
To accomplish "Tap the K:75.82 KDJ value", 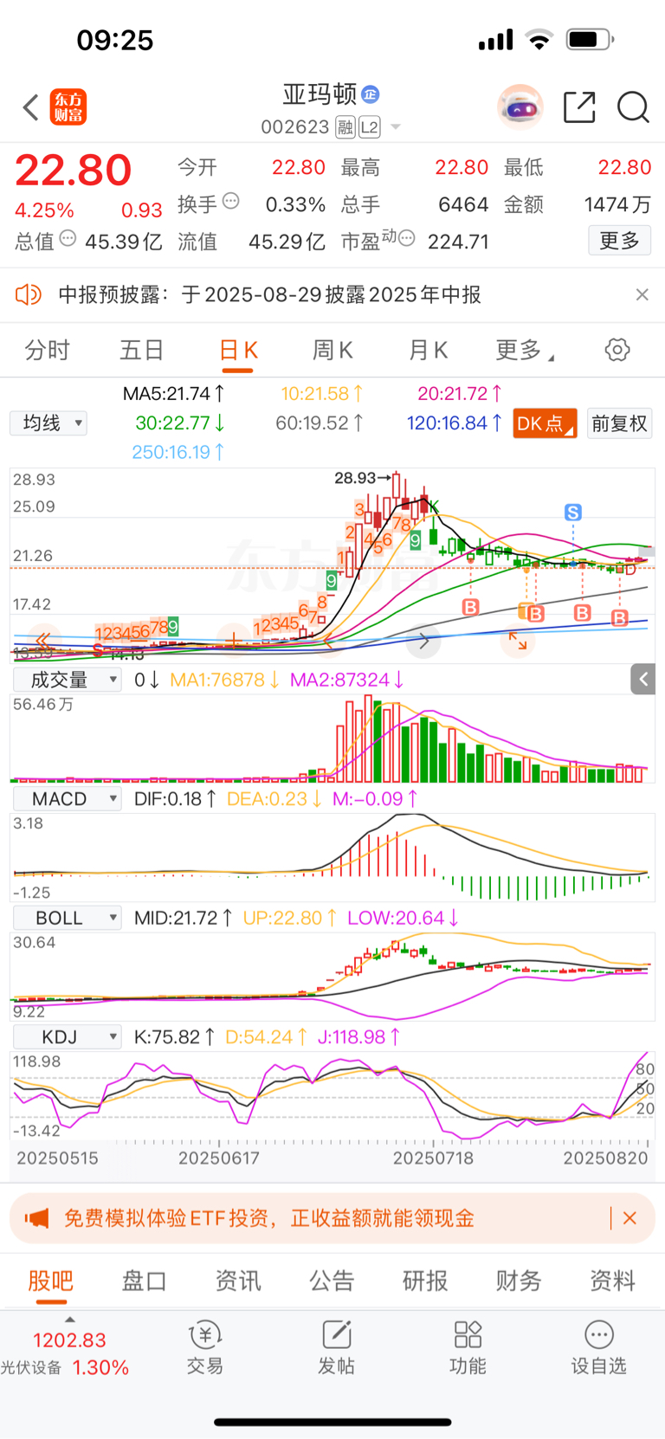I will 175,1036.
